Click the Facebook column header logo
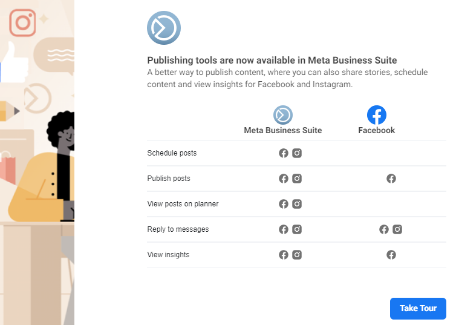The width and height of the screenshot is (456, 325). 376,115
